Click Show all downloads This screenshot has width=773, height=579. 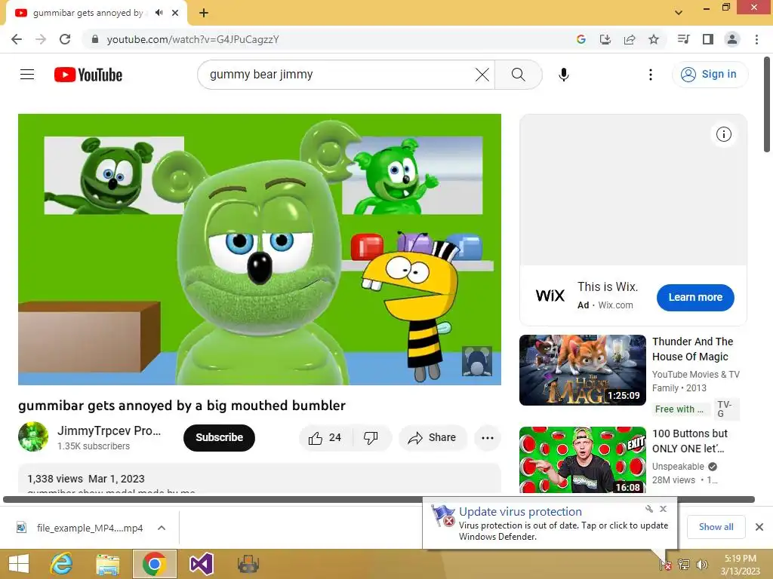[716, 527]
